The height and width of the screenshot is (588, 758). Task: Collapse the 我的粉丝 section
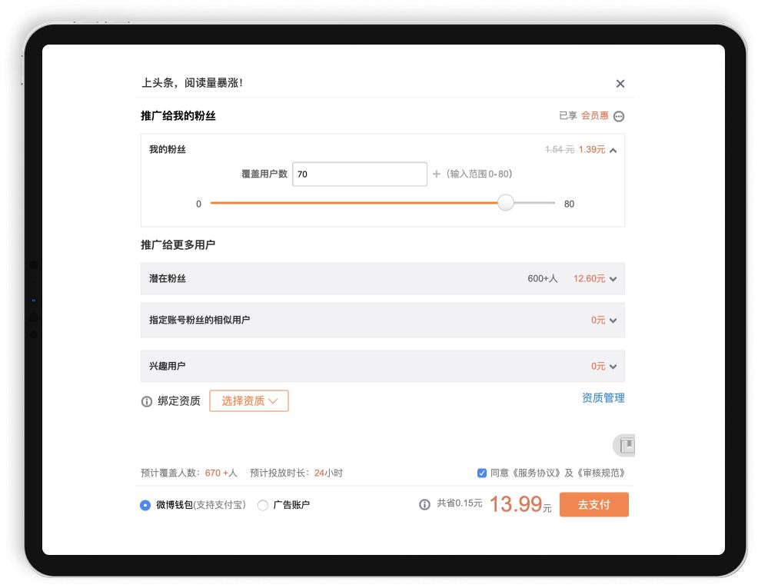(613, 150)
